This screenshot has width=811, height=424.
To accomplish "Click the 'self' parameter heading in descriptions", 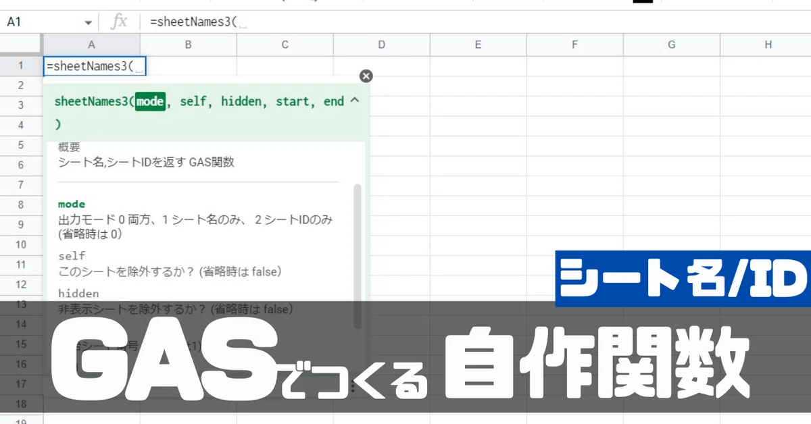I will pyautogui.click(x=72, y=256).
